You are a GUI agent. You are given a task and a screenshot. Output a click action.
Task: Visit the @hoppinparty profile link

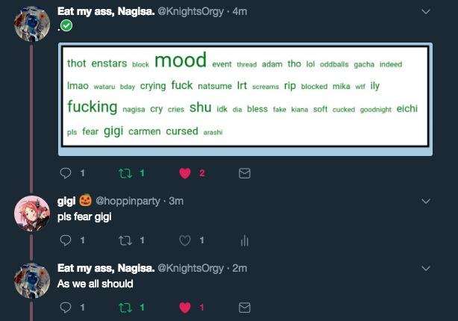click(x=128, y=201)
